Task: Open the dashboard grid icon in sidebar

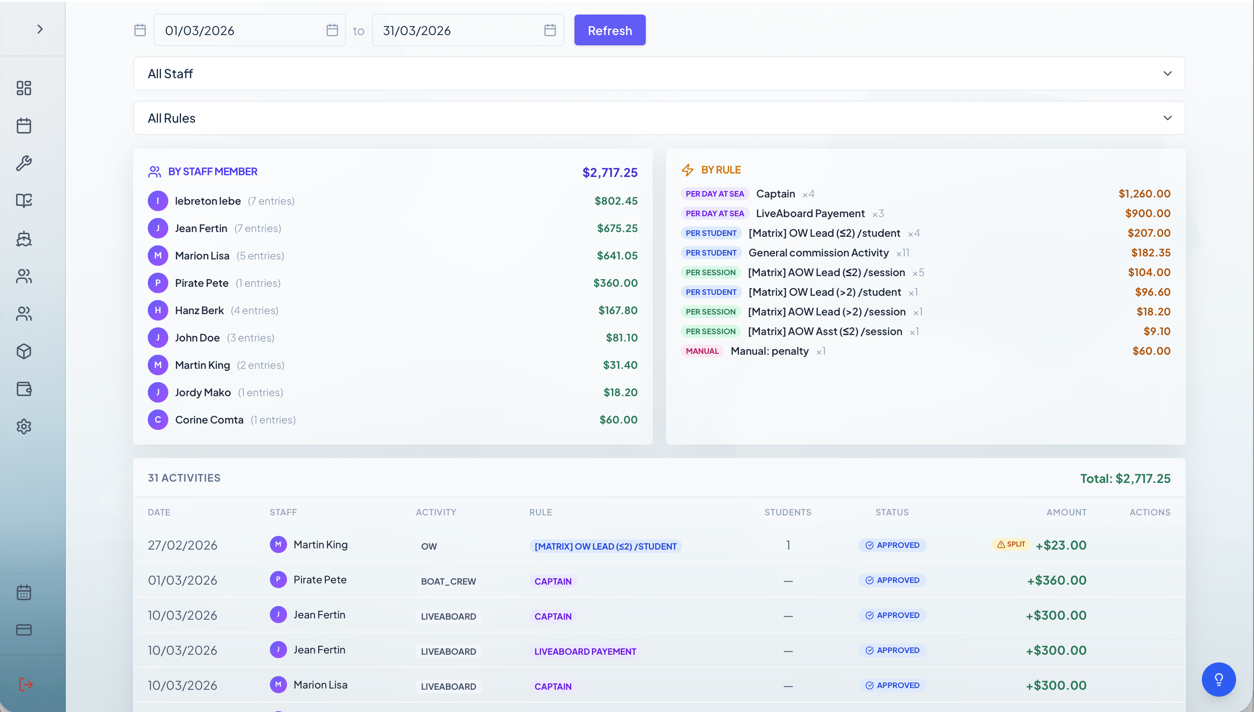Action: (24, 88)
